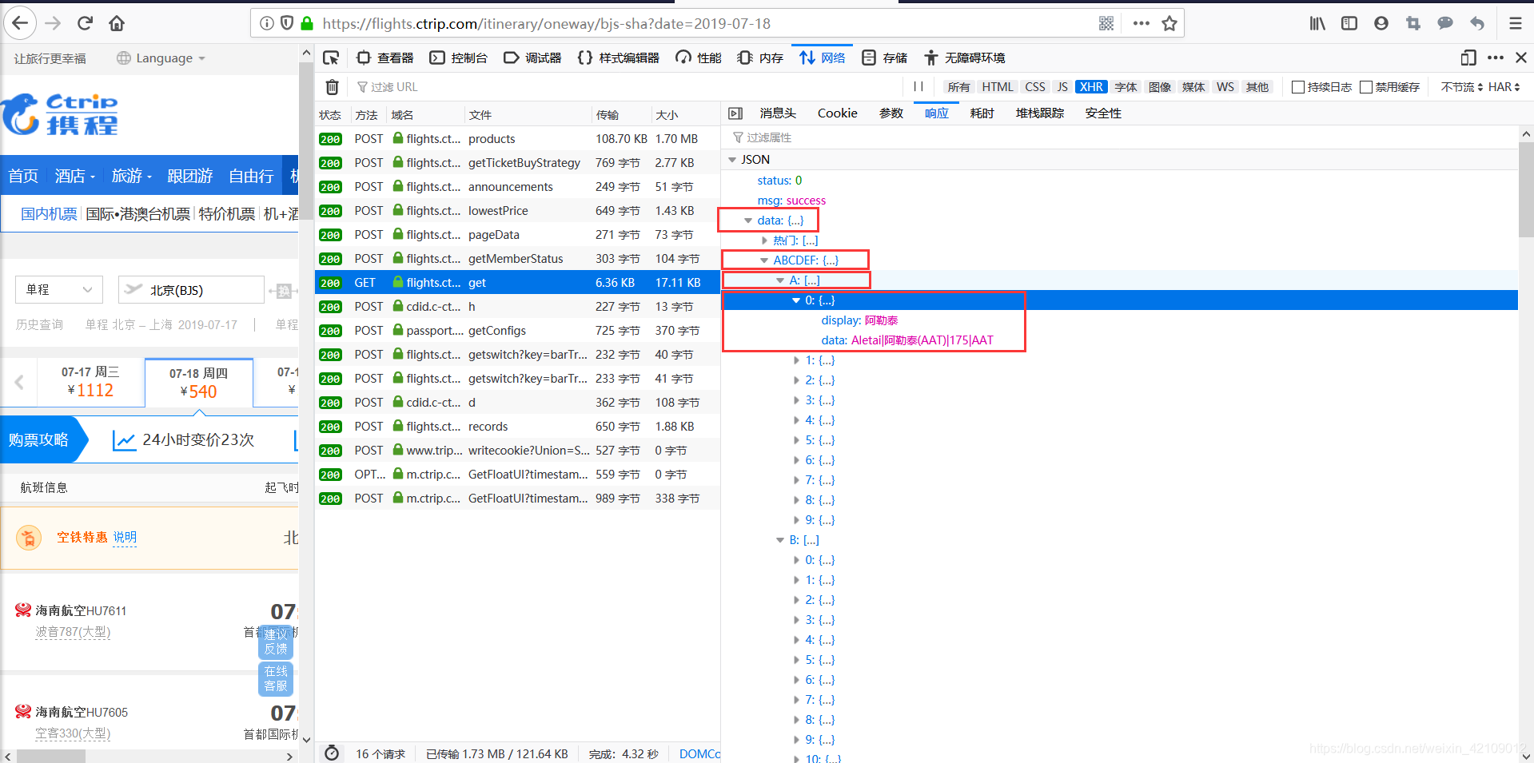The height and width of the screenshot is (763, 1534).
Task: Go back with the browser back arrow
Action: (x=20, y=23)
